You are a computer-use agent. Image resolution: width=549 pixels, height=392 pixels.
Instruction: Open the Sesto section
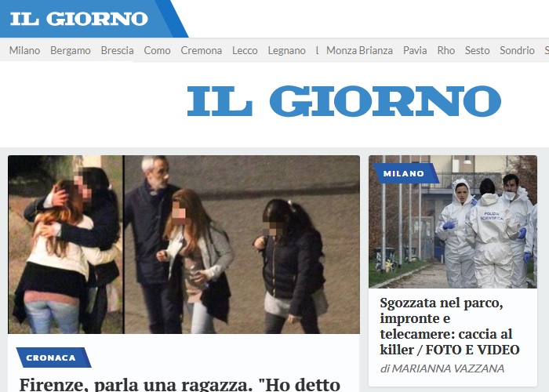tap(477, 50)
